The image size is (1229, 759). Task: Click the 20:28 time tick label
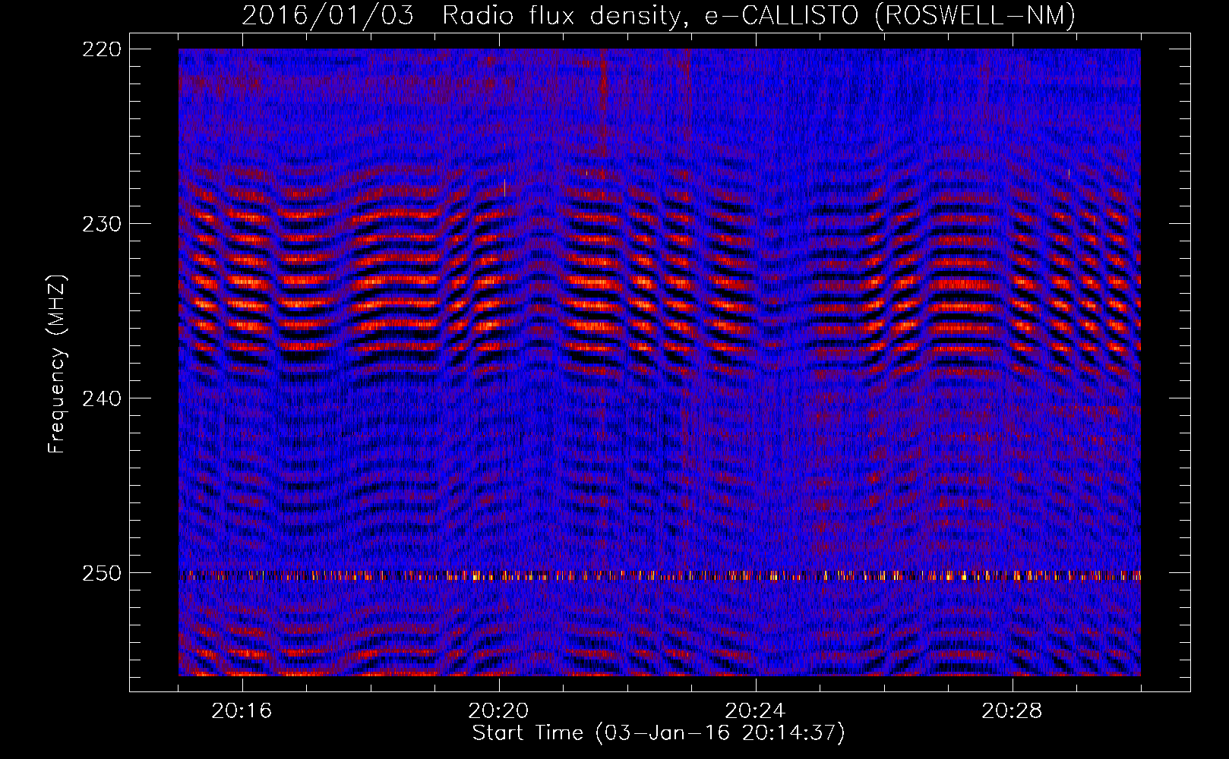tap(1013, 710)
